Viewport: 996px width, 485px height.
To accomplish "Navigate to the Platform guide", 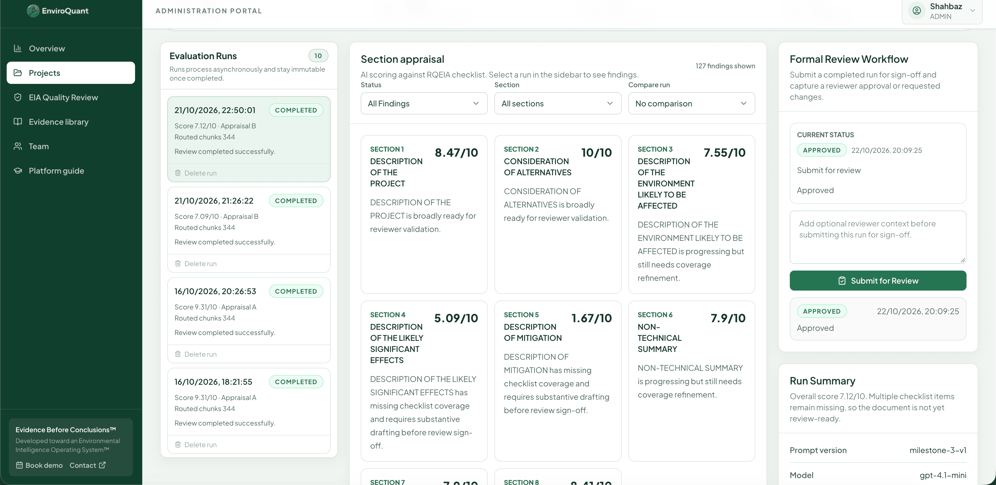I will [71, 171].
